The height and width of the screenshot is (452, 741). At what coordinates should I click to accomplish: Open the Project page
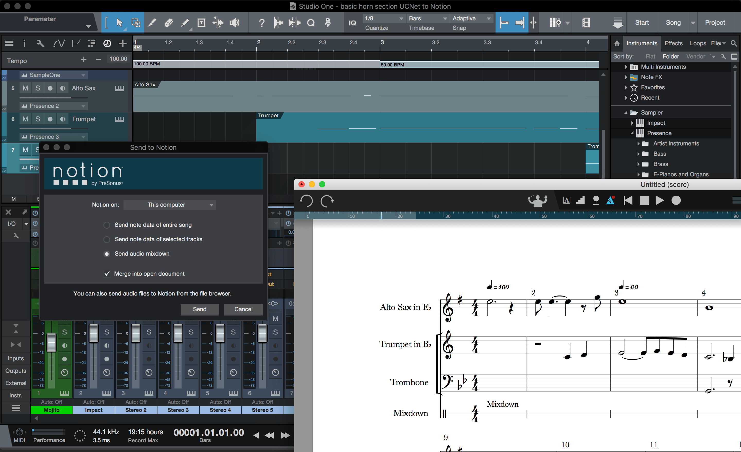pyautogui.click(x=715, y=23)
